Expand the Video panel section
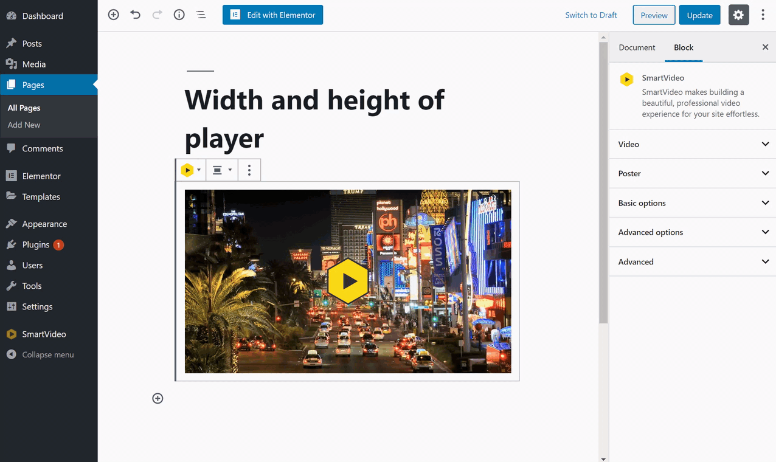 pos(693,145)
